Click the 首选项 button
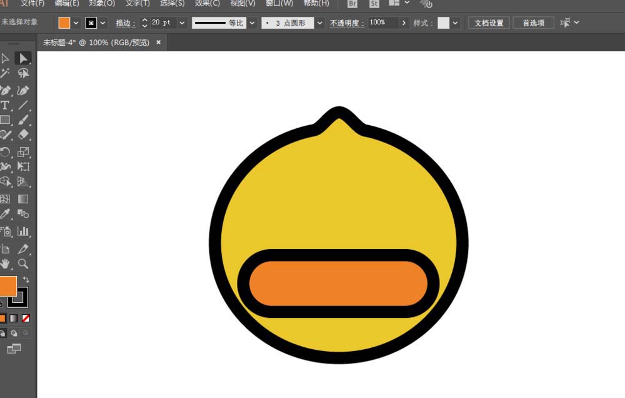 [x=533, y=23]
